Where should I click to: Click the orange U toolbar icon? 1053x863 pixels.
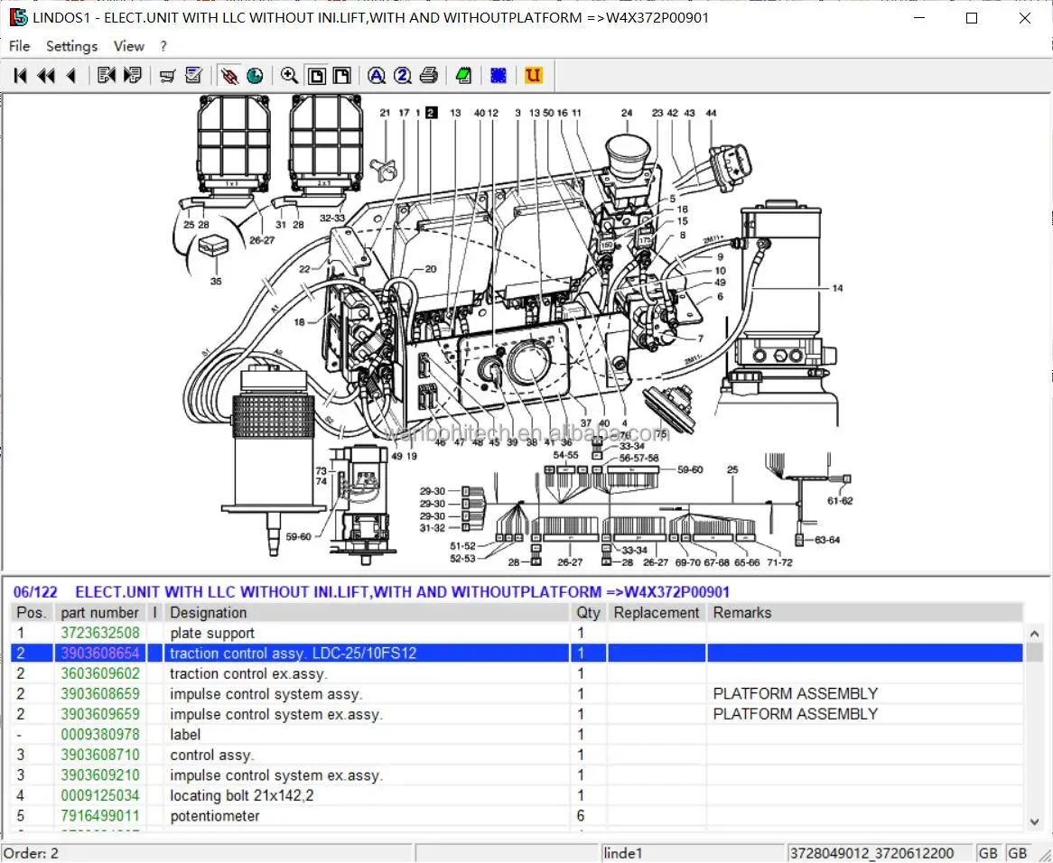pyautogui.click(x=534, y=76)
